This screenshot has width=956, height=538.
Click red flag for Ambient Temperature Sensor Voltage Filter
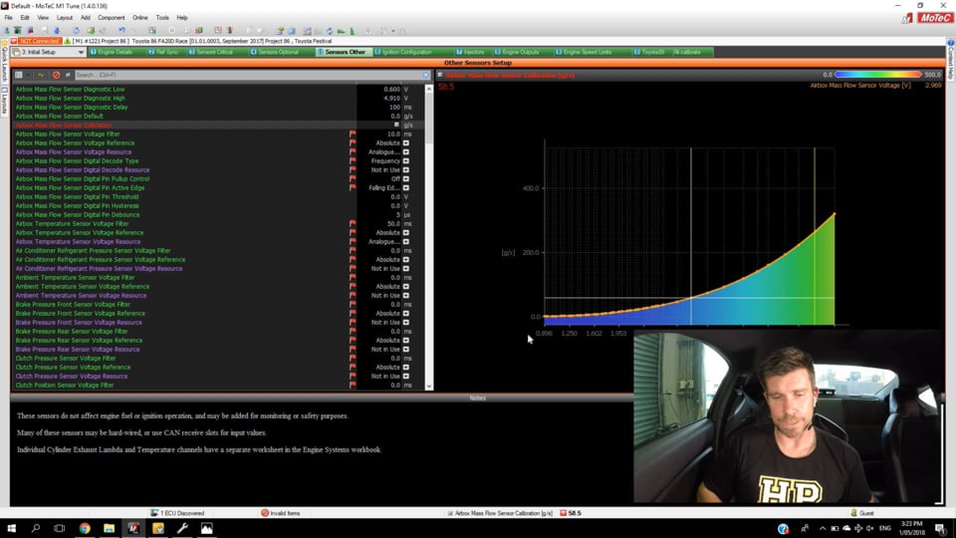(x=353, y=278)
